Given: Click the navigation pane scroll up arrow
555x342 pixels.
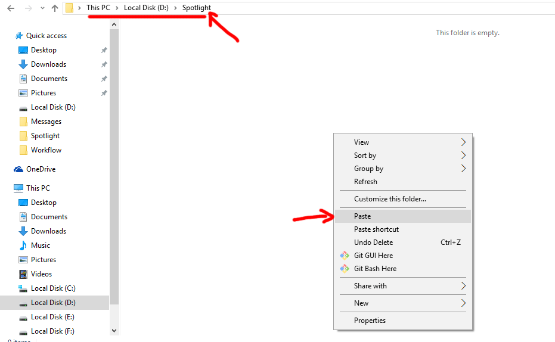Looking at the screenshot, I should pyautogui.click(x=114, y=24).
